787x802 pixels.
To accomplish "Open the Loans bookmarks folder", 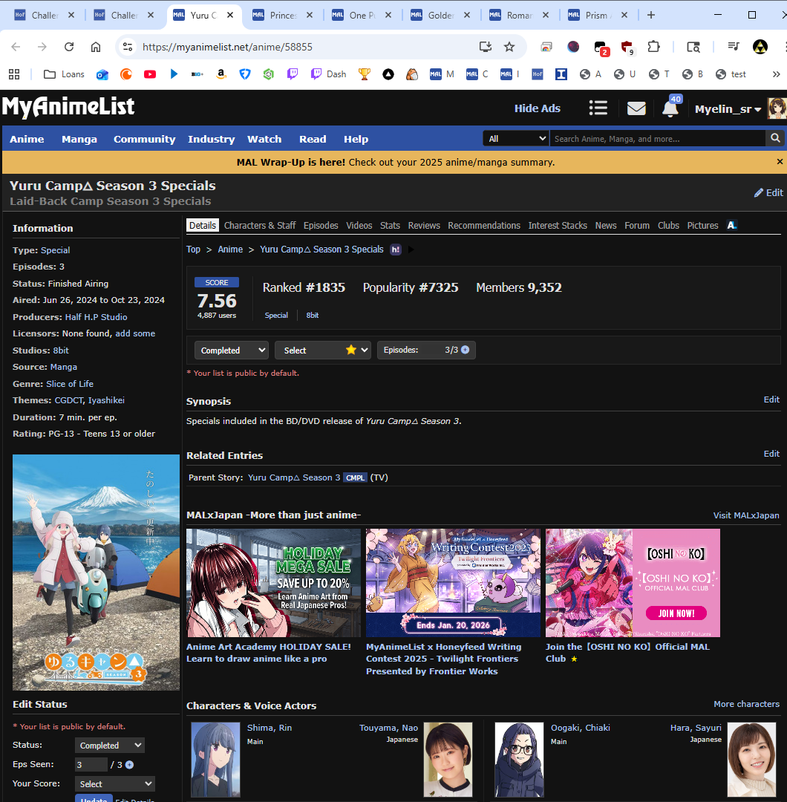I will 64,74.
